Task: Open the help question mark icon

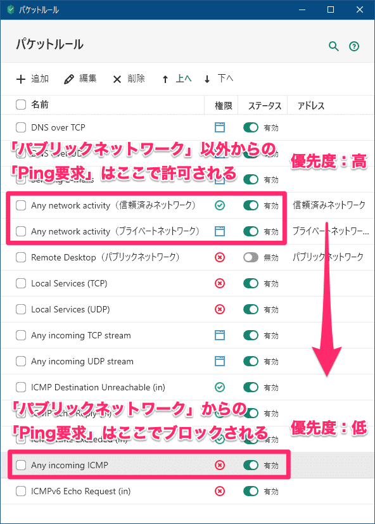Action: tap(354, 46)
